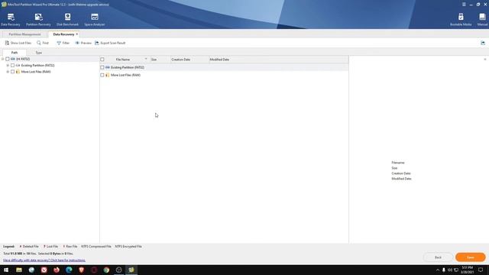The height and width of the screenshot is (275, 489).
Task: Click the Preview toolbar button
Action: [83, 43]
